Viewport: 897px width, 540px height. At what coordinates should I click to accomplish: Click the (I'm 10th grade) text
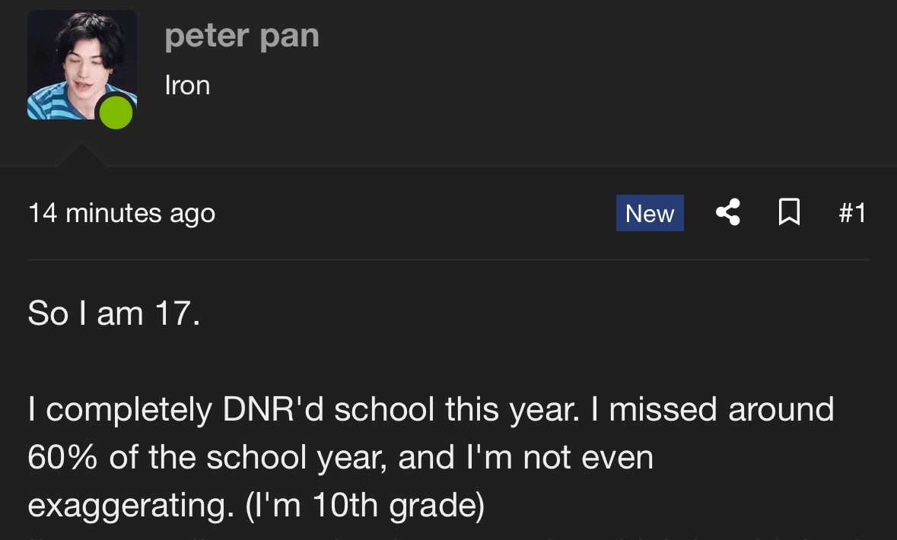[x=365, y=506]
